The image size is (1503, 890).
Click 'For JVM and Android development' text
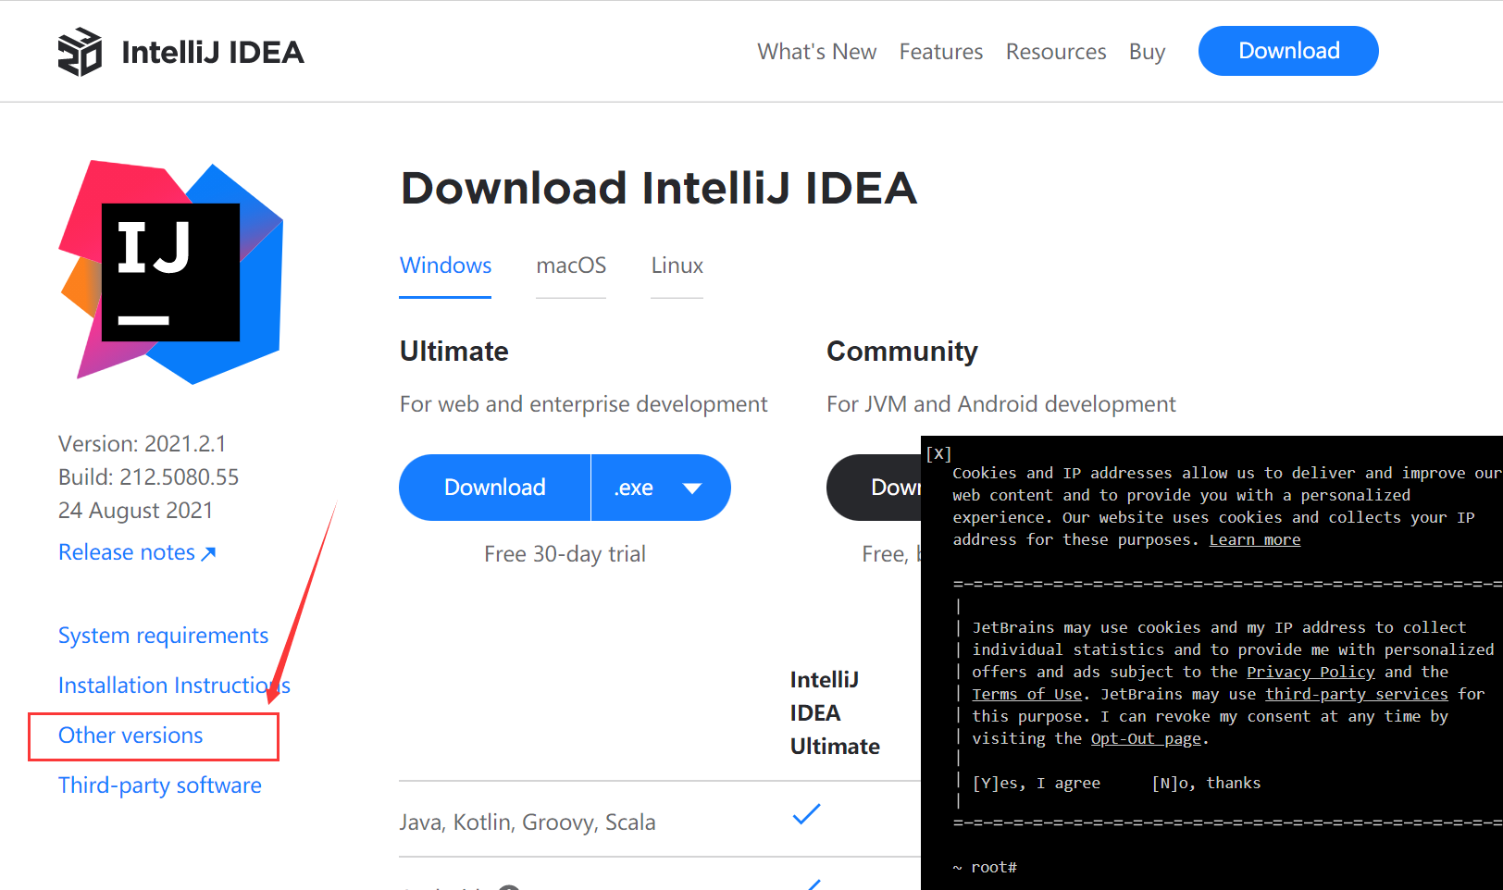coord(1001,404)
